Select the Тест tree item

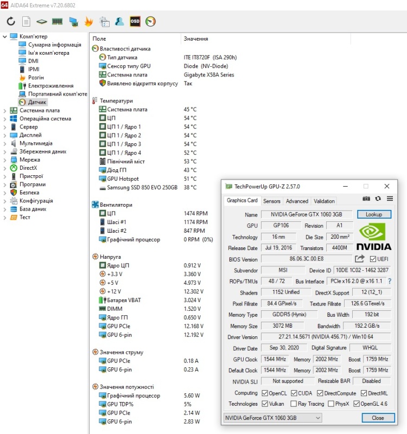[x=24, y=218]
